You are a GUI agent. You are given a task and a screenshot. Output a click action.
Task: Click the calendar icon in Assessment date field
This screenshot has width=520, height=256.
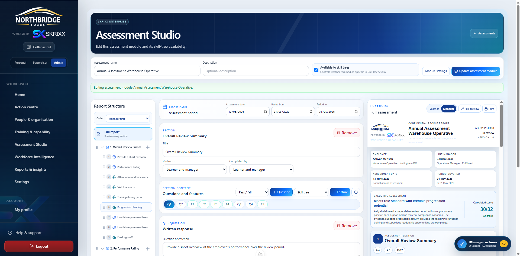point(265,112)
